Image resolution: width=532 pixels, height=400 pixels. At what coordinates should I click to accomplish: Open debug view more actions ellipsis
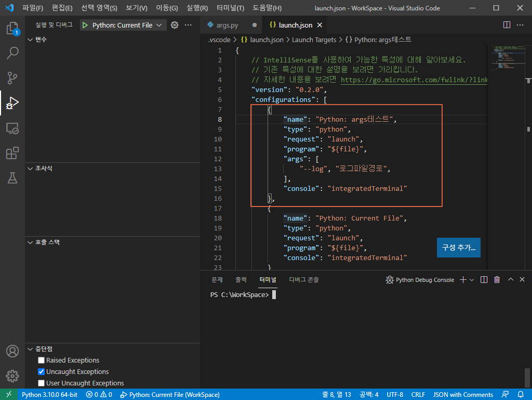click(x=188, y=25)
